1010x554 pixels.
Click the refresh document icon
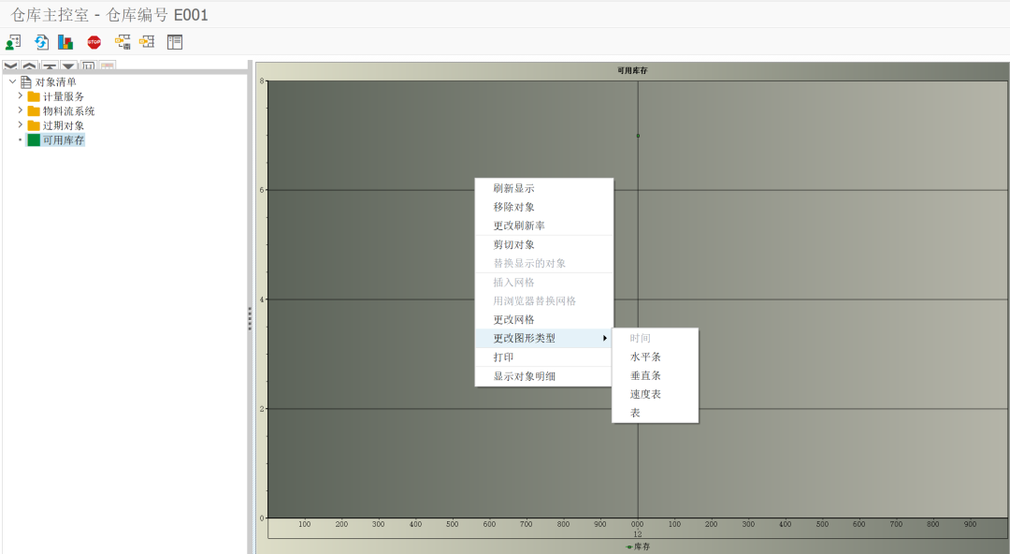click(41, 42)
